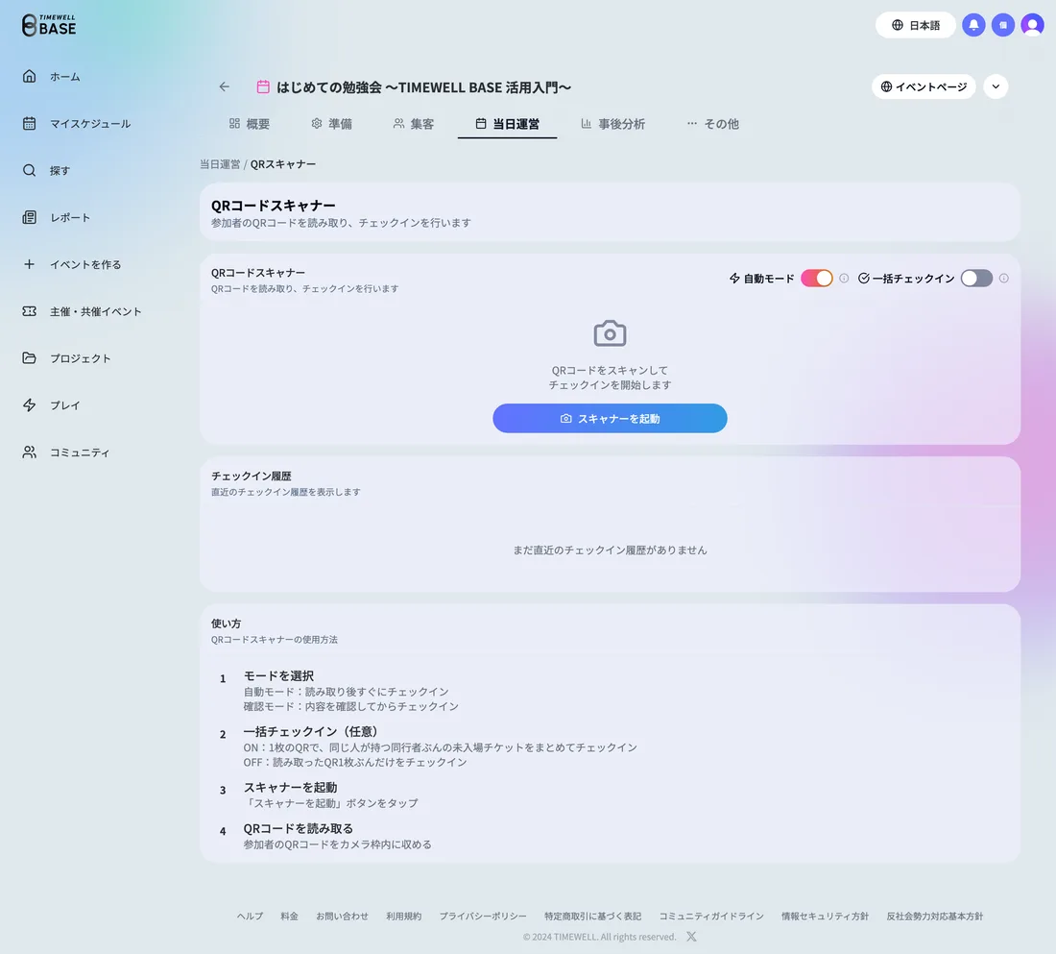Viewport: 1056px width, 954px height.
Task: Open プロジェクト in the sidebar
Action: point(80,358)
